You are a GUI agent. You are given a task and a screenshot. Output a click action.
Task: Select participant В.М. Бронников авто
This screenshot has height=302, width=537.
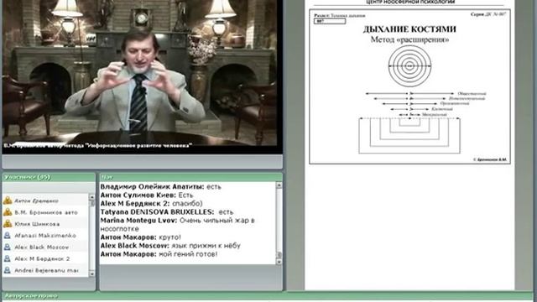pos(45,212)
